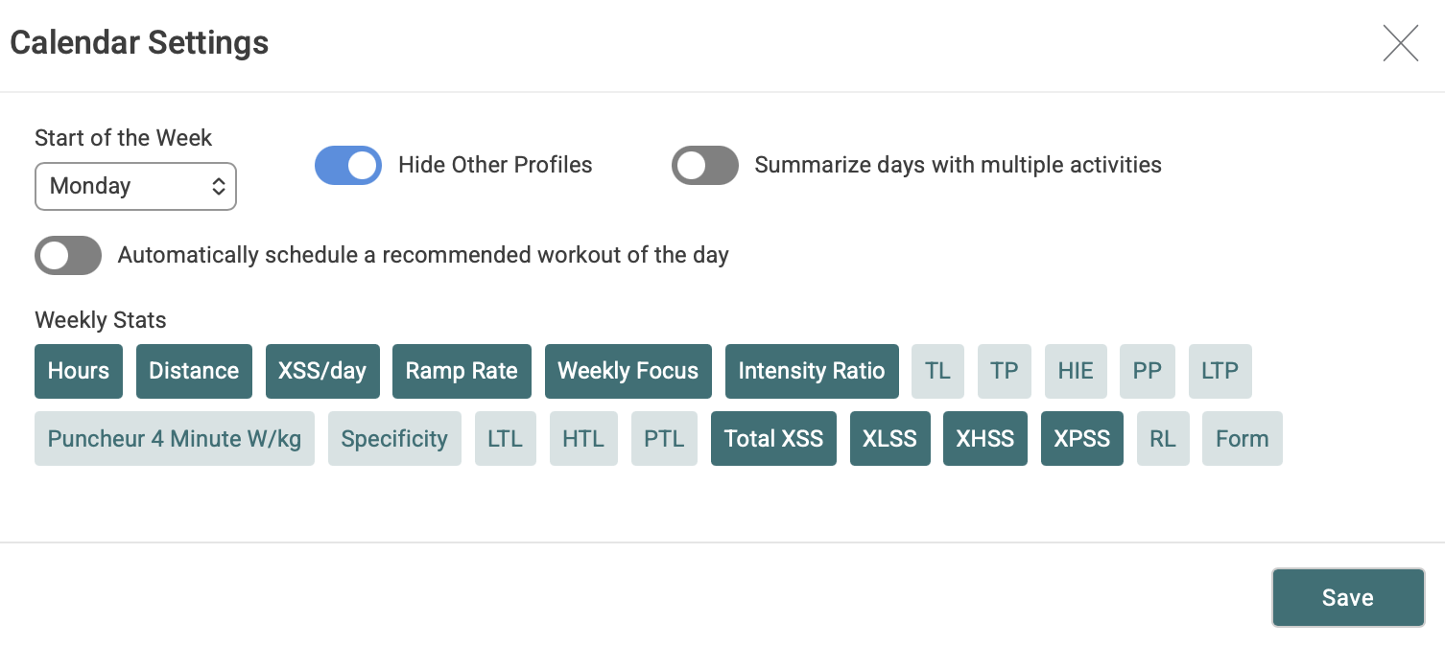The height and width of the screenshot is (646, 1445).
Task: Enable the Form weekly stat
Action: [1242, 439]
